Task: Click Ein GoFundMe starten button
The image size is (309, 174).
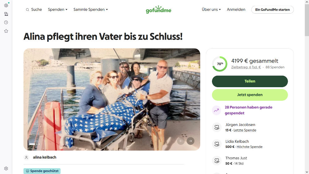Action: point(273,10)
